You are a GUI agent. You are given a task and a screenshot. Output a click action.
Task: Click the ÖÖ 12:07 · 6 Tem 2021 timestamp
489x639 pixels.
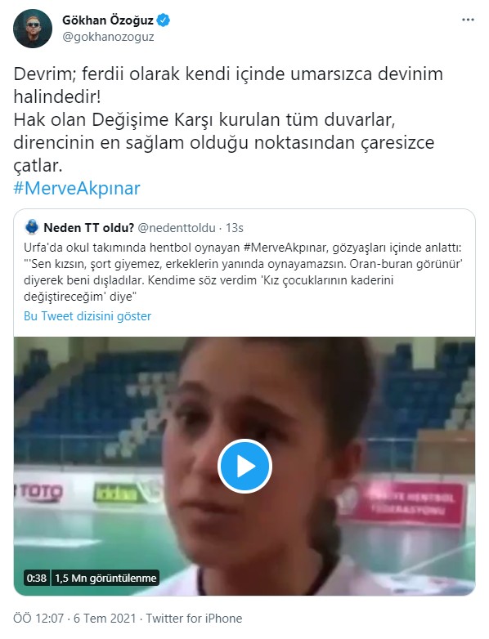(74, 619)
